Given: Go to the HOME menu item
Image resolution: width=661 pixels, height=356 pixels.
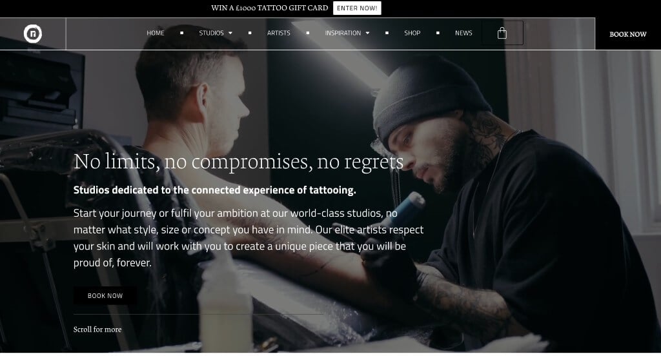Looking at the screenshot, I should [x=156, y=33].
